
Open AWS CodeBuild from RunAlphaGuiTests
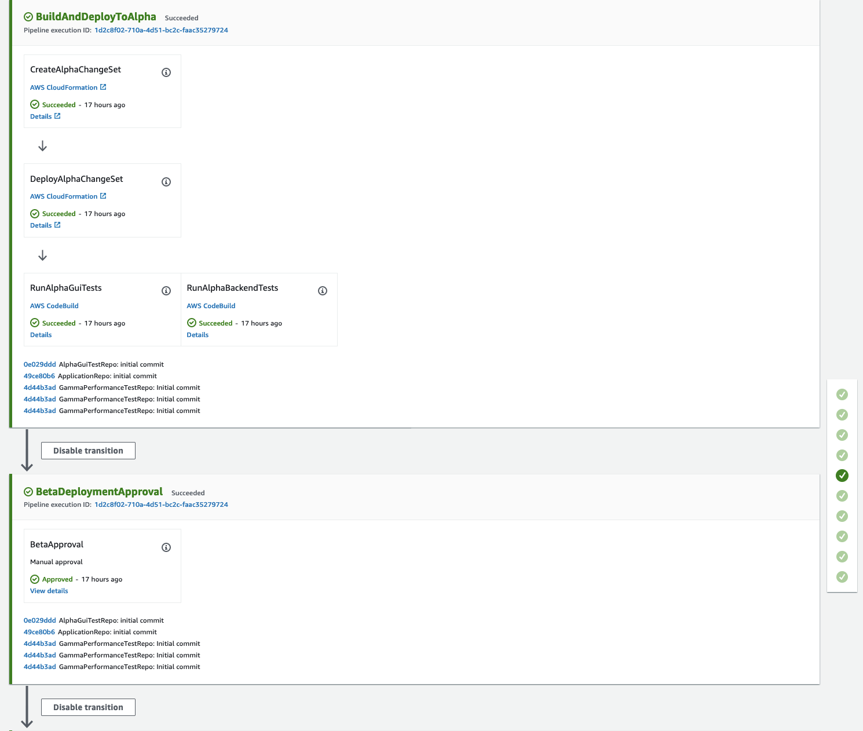(54, 305)
